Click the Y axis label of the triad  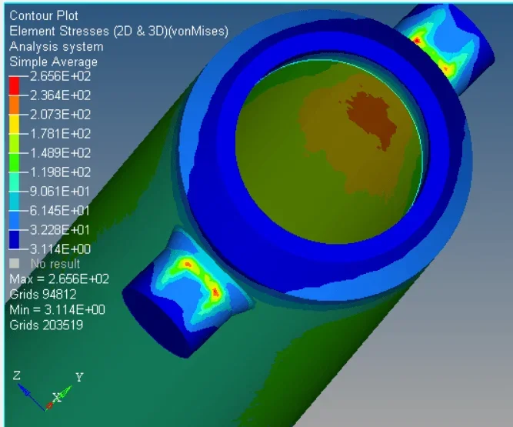(79, 377)
